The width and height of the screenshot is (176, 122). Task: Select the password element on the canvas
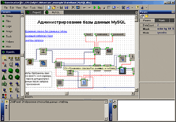(x=118, y=34)
